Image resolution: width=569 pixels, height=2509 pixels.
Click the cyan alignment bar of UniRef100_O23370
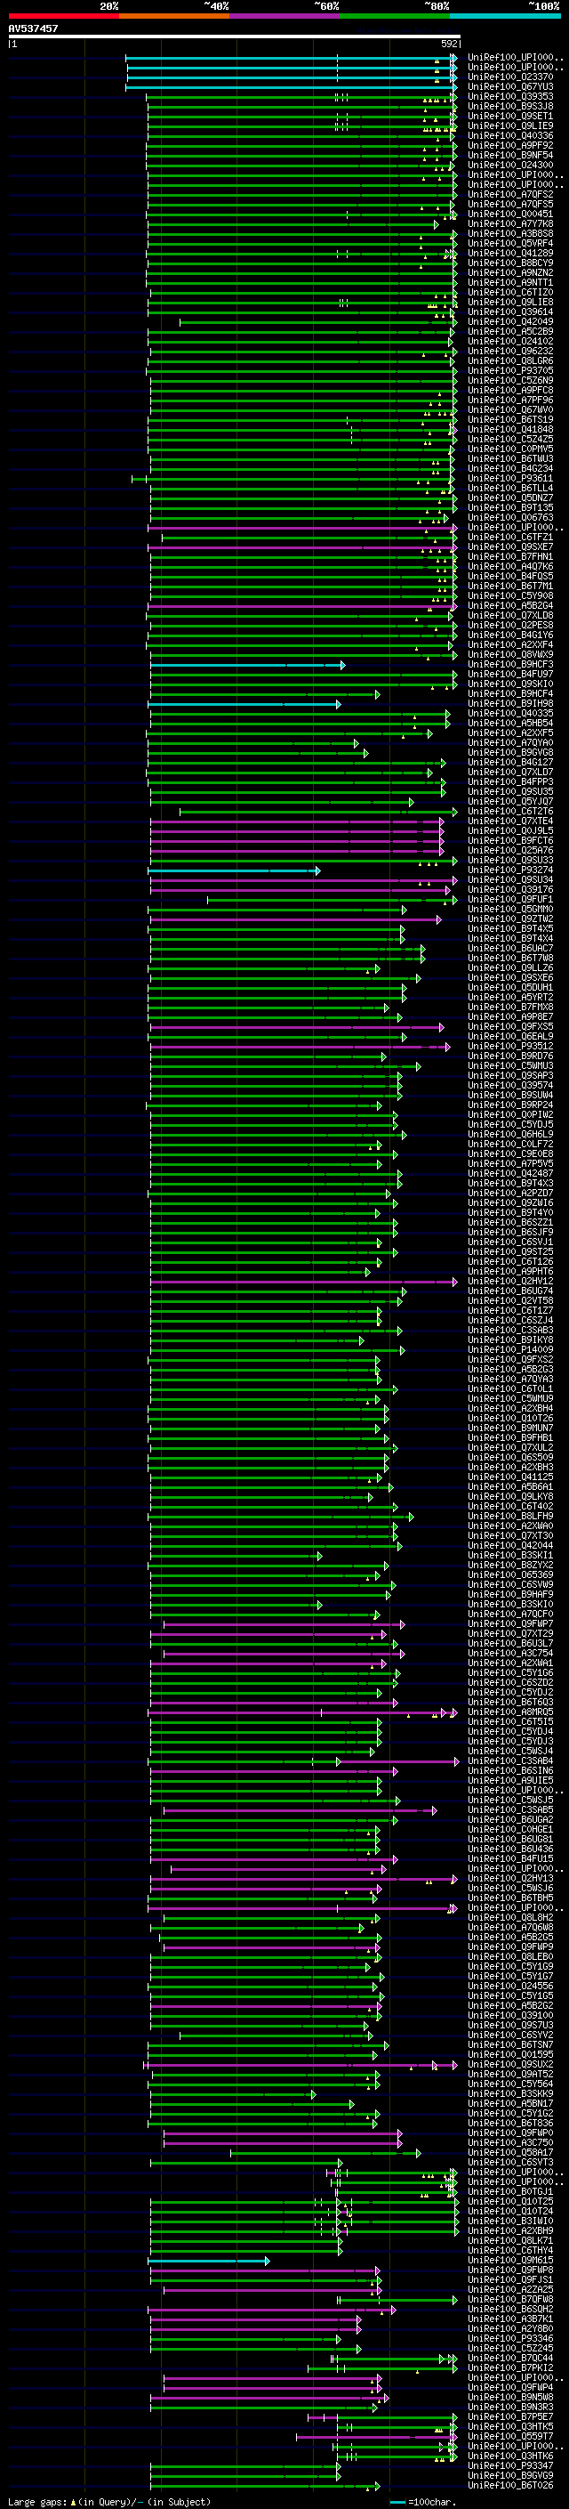[291, 77]
